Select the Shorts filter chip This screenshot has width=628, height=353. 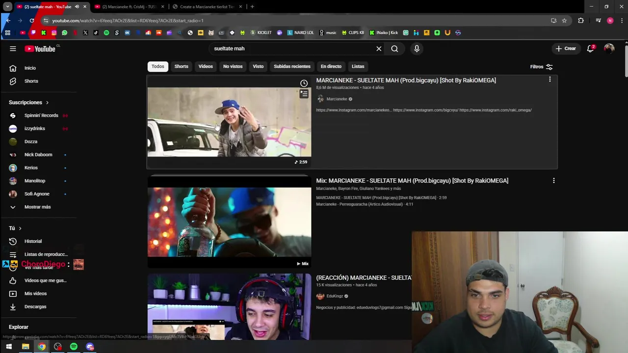pos(181,66)
